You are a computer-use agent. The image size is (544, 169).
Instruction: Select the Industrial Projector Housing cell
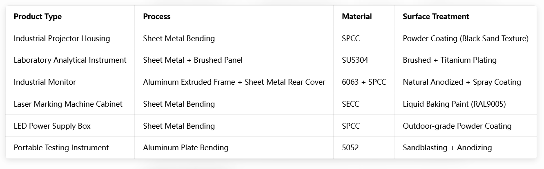tap(62, 39)
